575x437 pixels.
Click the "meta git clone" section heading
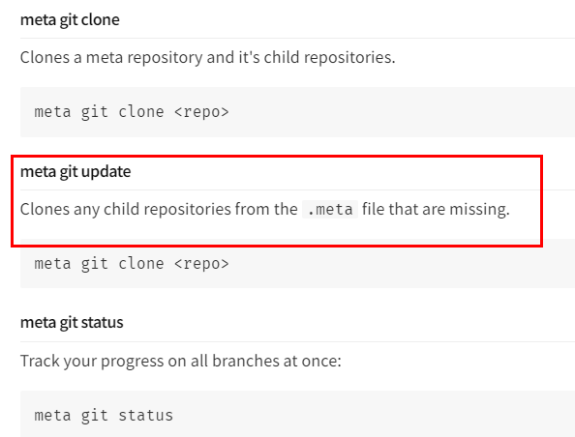click(x=70, y=19)
